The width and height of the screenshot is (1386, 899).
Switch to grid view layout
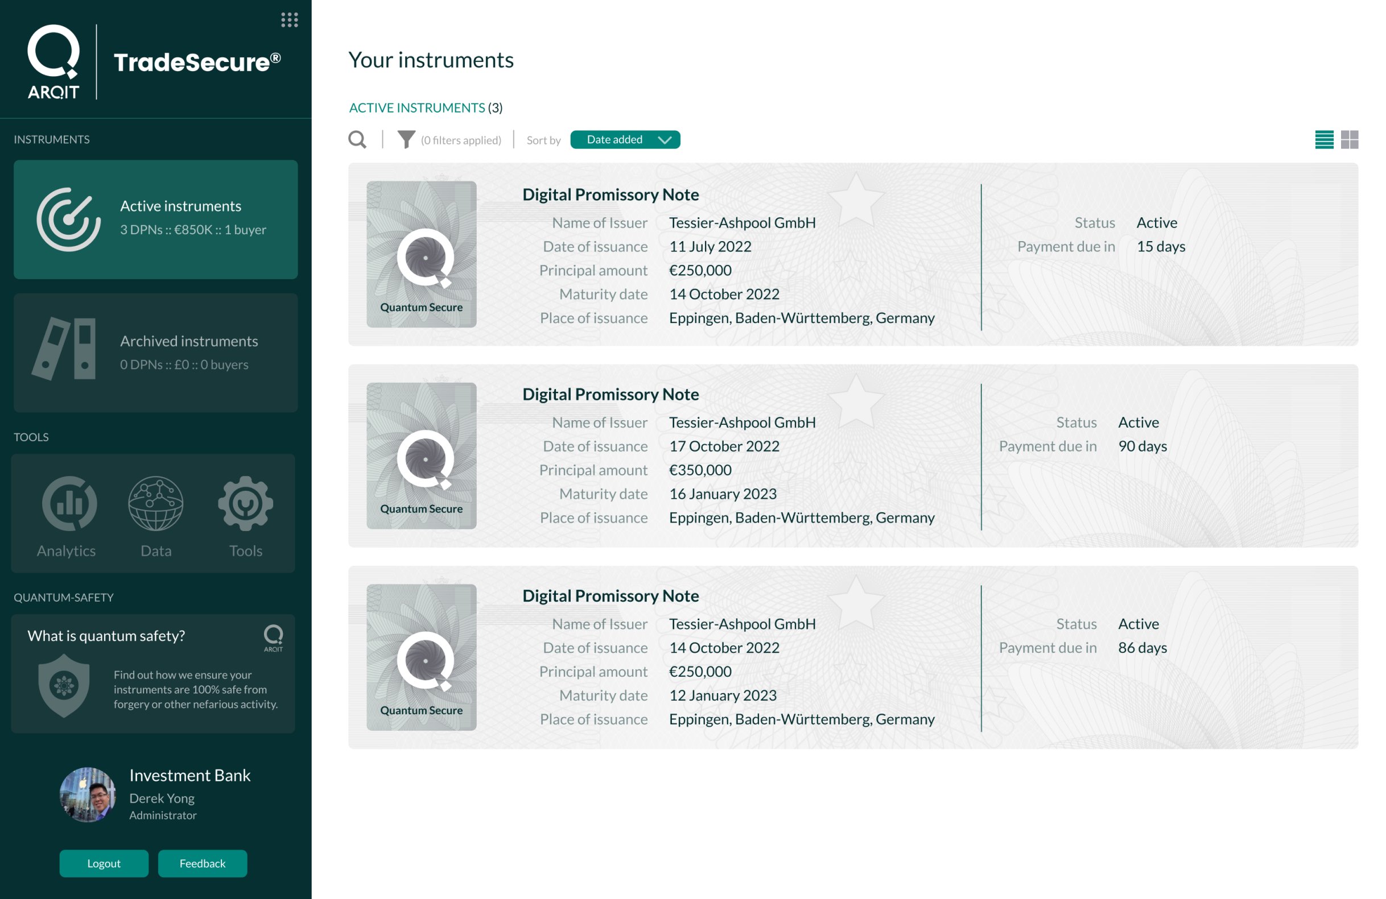click(1350, 140)
